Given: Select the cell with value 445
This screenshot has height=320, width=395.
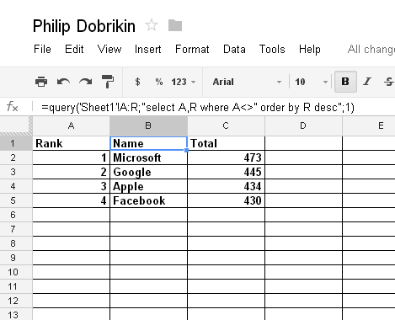Looking at the screenshot, I should [226, 172].
